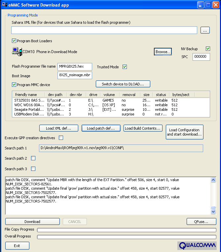Select the Seagate Portabl... device row
This screenshot has height=252, width=221.
[x=111, y=110]
